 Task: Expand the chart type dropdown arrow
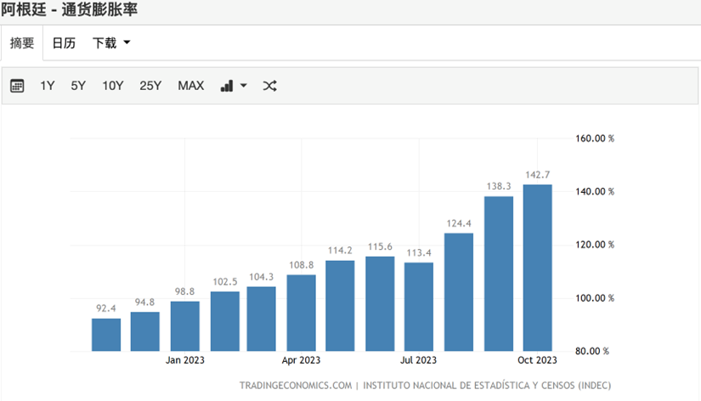[244, 86]
